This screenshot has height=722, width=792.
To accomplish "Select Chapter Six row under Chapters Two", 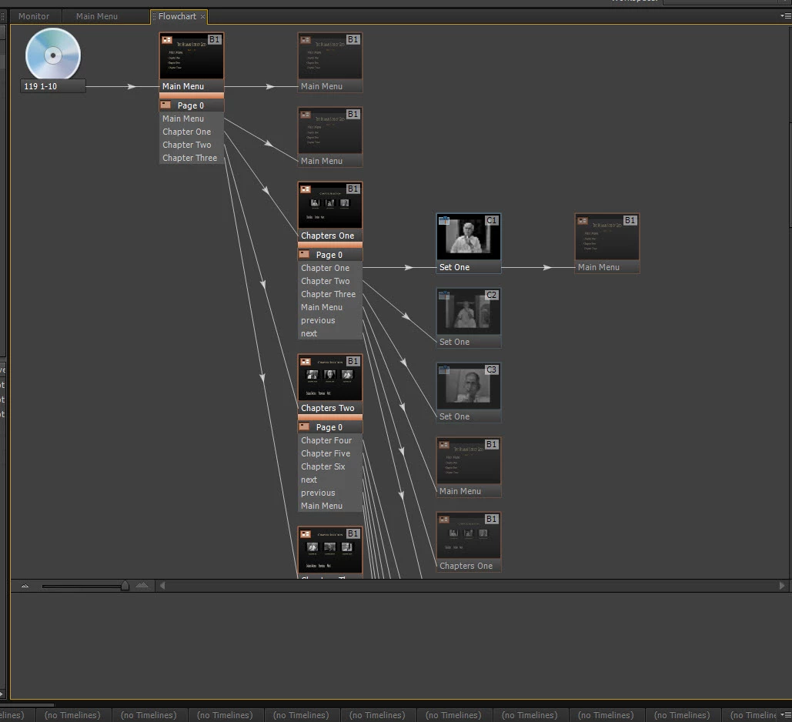I will [330, 466].
